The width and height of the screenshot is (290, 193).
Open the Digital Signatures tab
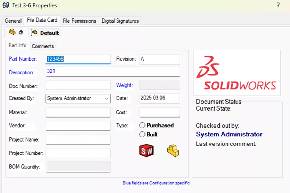point(120,21)
